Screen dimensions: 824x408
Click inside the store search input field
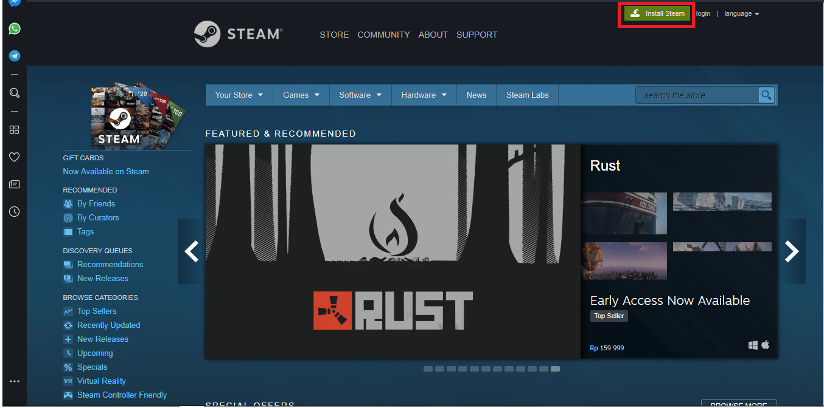694,95
